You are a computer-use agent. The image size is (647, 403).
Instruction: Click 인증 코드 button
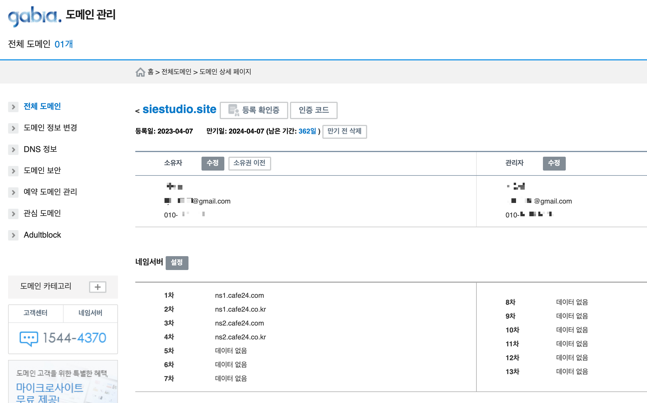pyautogui.click(x=314, y=110)
